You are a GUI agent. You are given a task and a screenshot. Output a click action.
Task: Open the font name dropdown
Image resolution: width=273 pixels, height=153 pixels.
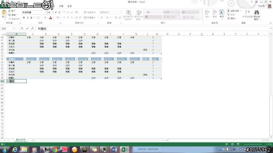coord(46,12)
